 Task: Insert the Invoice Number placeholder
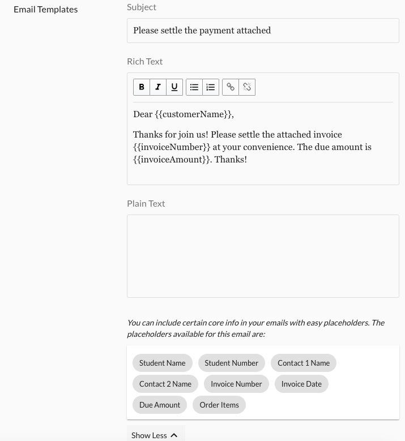tap(236, 384)
